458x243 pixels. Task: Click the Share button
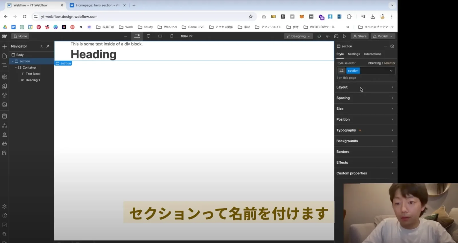360,36
